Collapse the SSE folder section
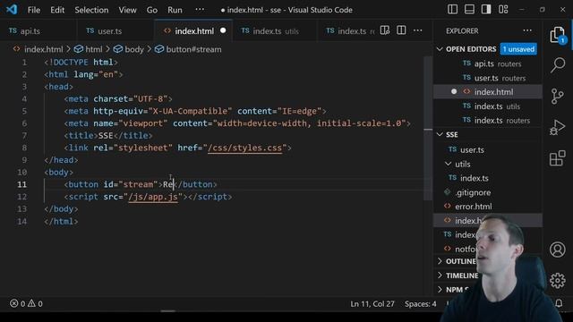The width and height of the screenshot is (573, 322). [440, 134]
